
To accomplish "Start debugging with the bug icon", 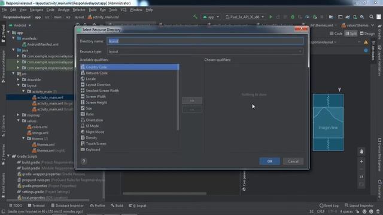I will tap(293, 17).
